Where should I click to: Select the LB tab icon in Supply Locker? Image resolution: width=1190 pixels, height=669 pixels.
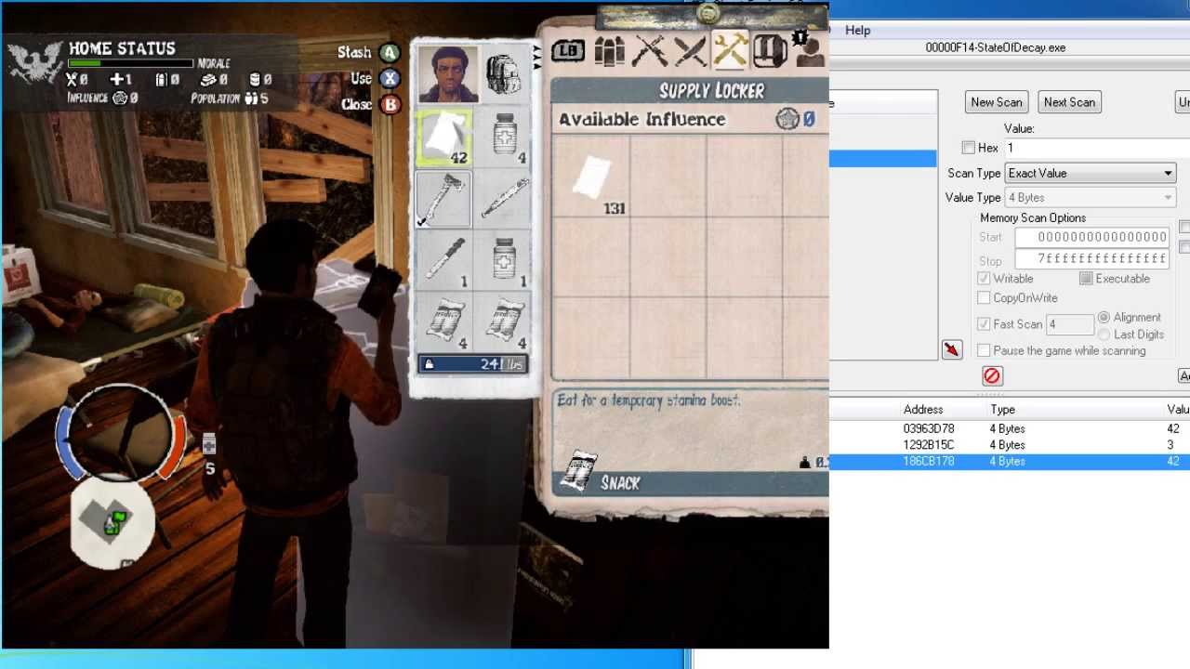point(567,50)
